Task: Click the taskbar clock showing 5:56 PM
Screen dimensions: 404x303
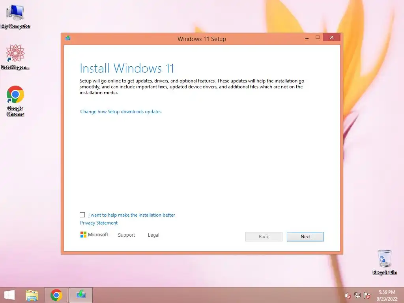Action: (x=387, y=296)
